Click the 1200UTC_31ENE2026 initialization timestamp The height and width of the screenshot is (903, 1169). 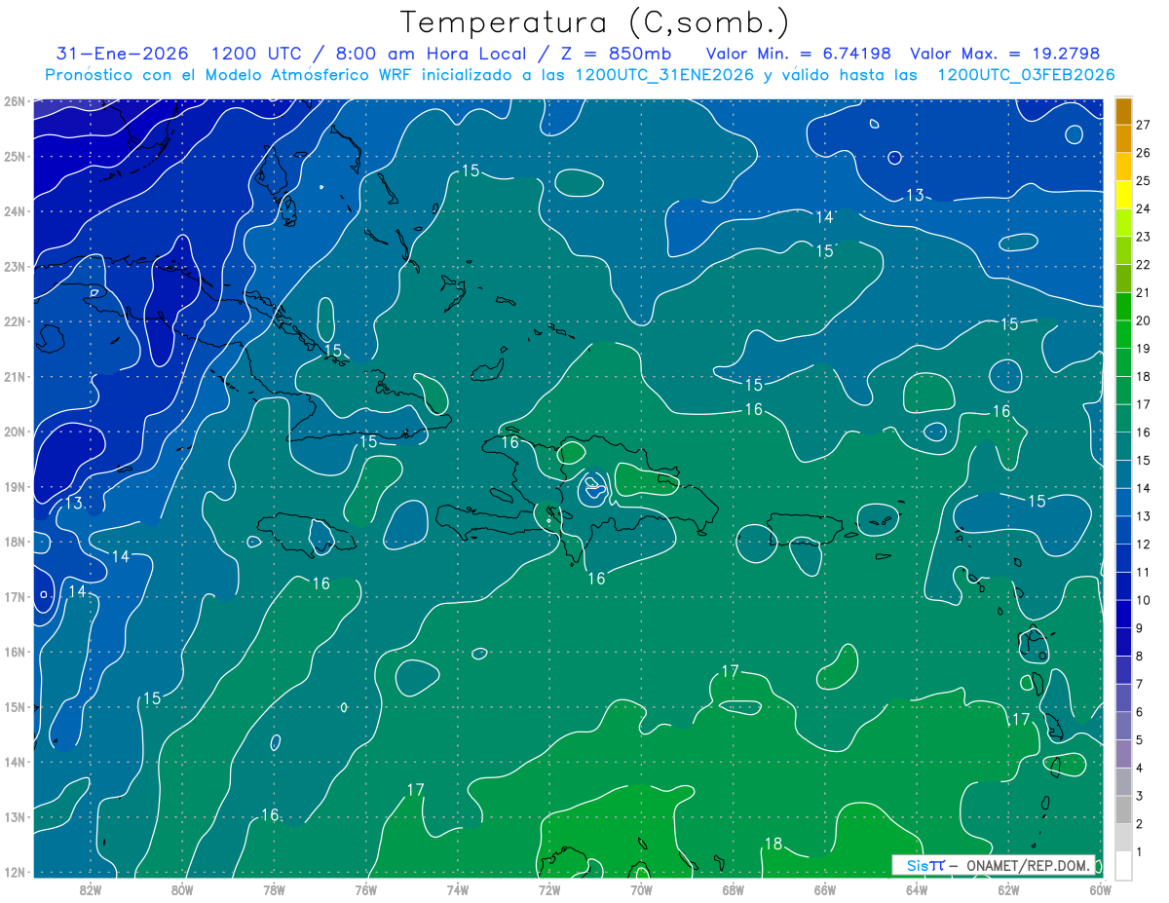coord(665,75)
